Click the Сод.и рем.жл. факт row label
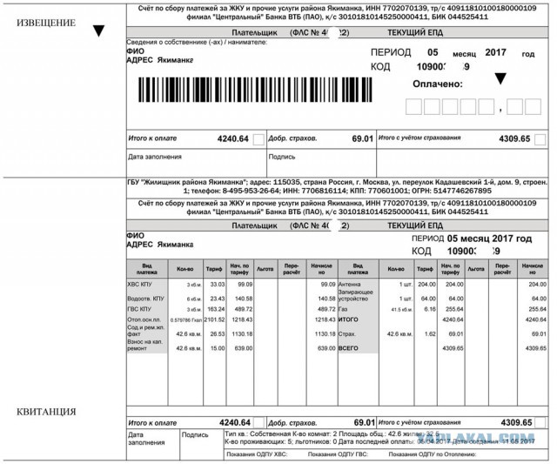 145,331
